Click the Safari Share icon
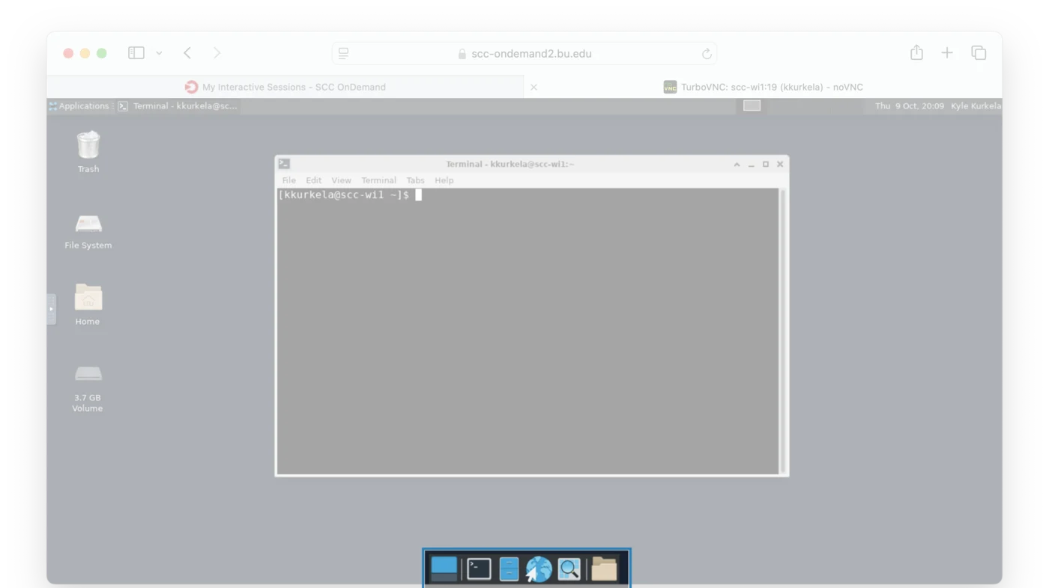1049x588 pixels. pyautogui.click(x=916, y=52)
